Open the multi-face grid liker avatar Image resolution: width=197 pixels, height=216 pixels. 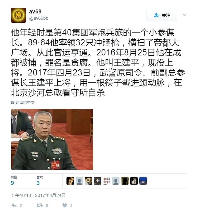point(107,181)
